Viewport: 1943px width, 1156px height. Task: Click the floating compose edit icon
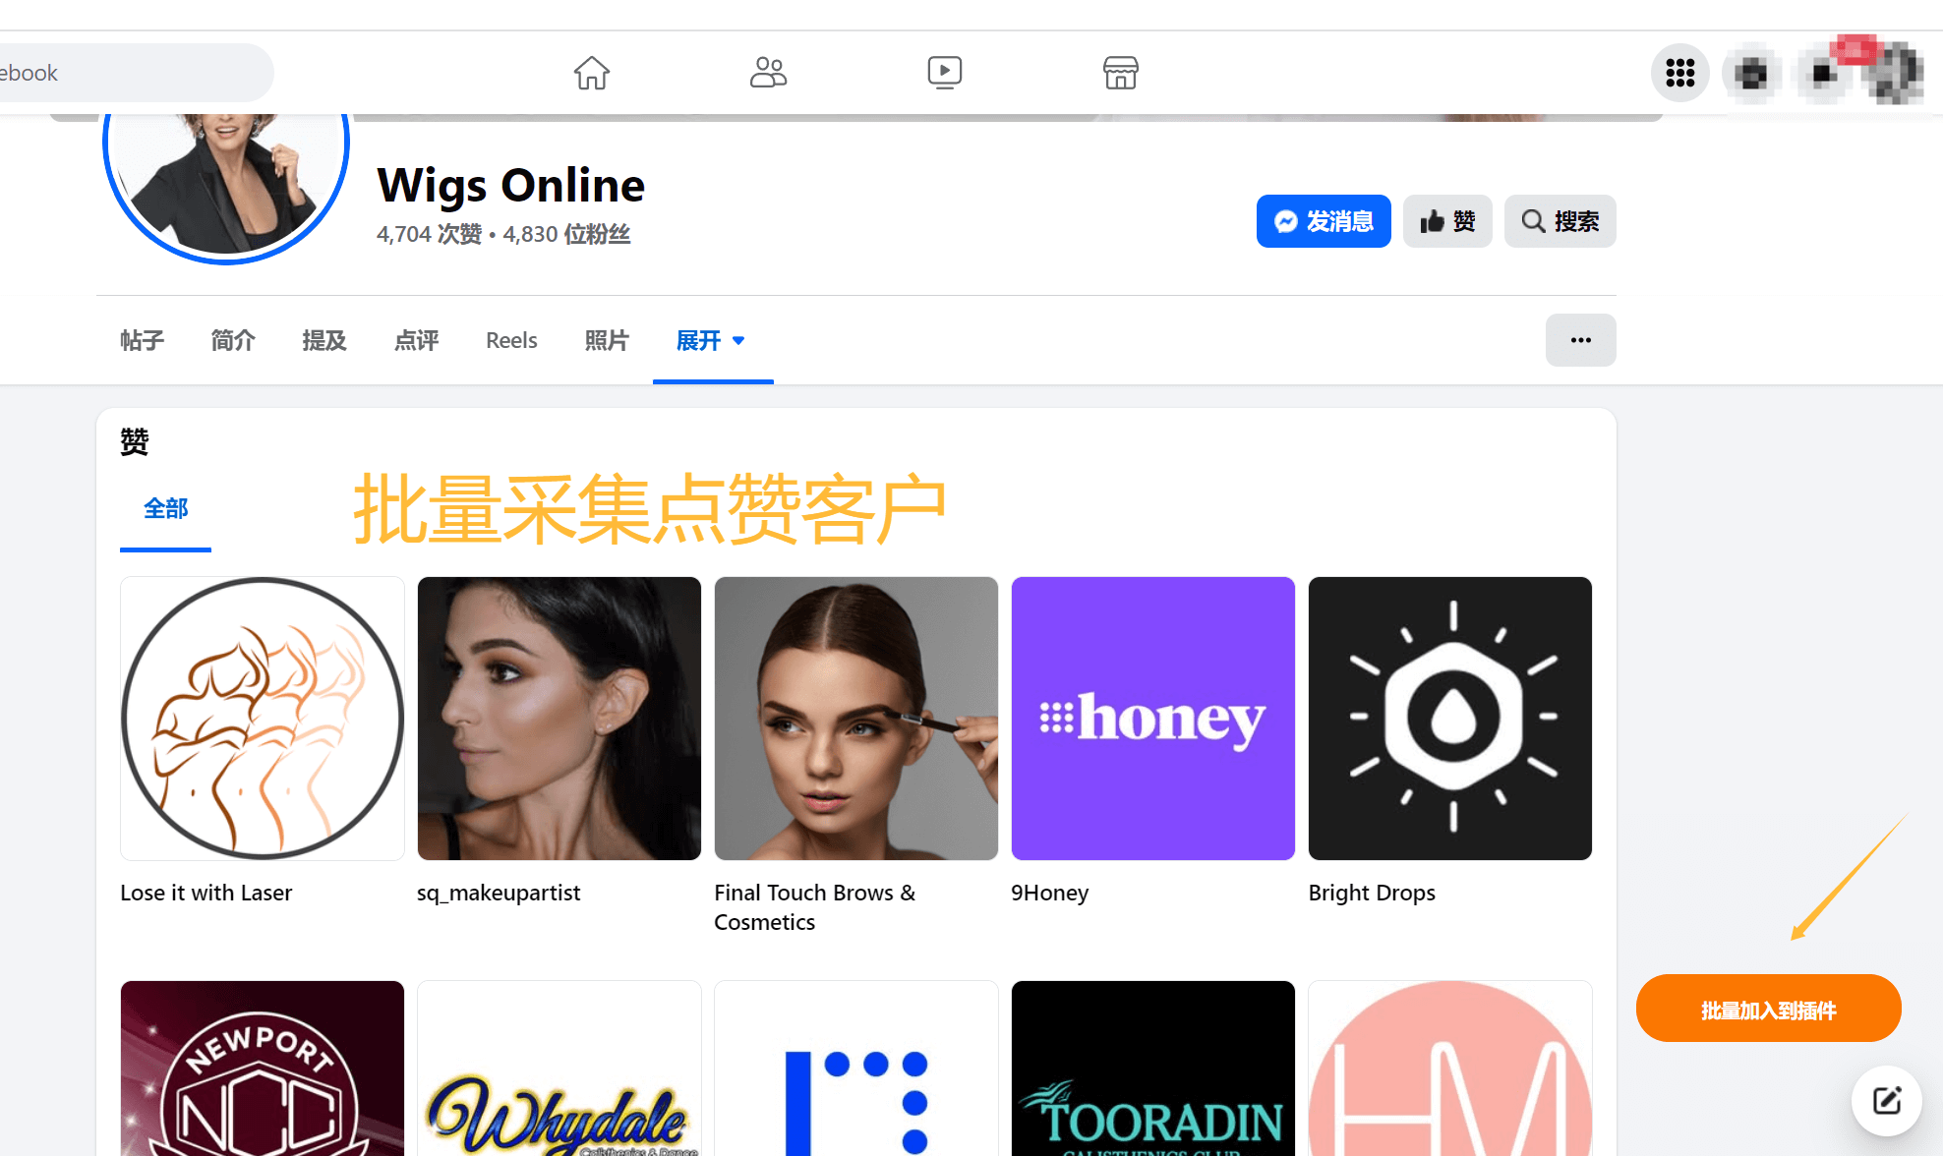click(x=1886, y=1100)
